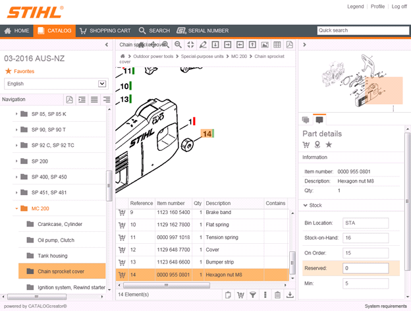This screenshot has height=311, width=411.
Task: Expand the SP 92 C, SP 92 TC folder
Action: click(x=16, y=145)
